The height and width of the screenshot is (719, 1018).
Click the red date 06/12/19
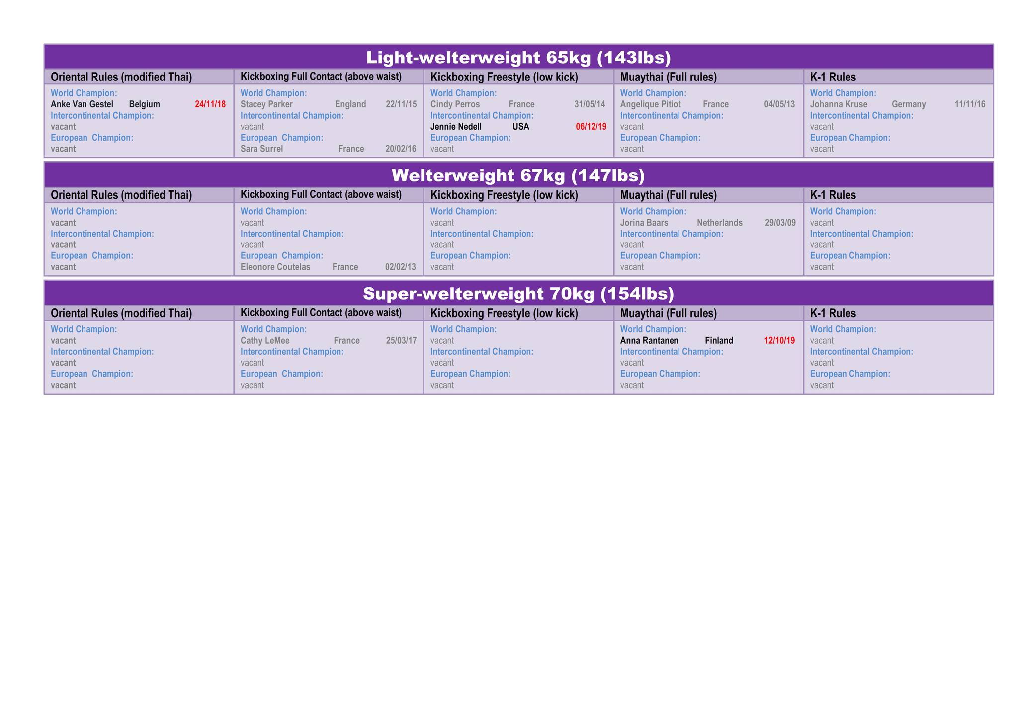[x=591, y=127]
